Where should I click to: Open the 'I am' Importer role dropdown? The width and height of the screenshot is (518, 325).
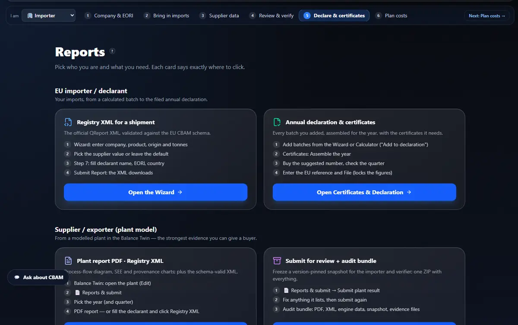48,16
